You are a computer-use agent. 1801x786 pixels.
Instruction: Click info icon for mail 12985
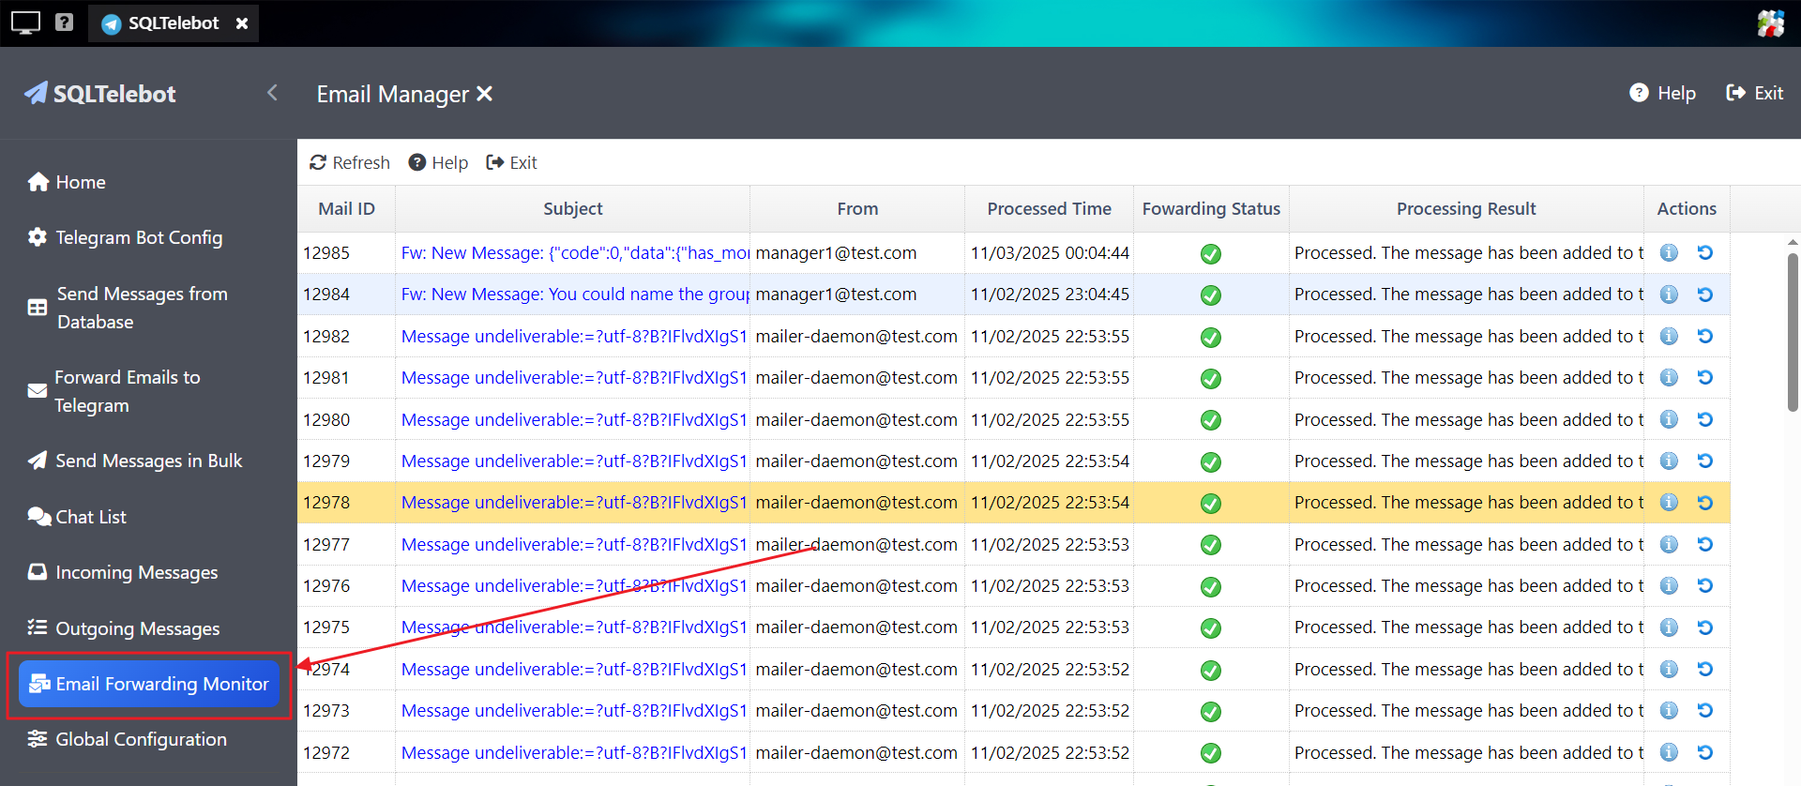tap(1669, 253)
